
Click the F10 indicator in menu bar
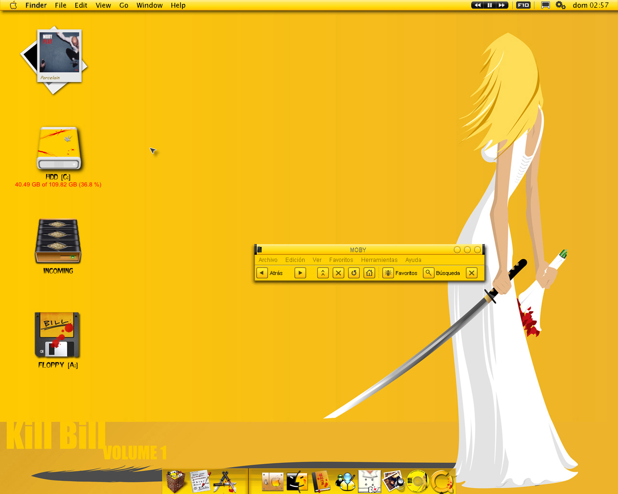pos(523,5)
